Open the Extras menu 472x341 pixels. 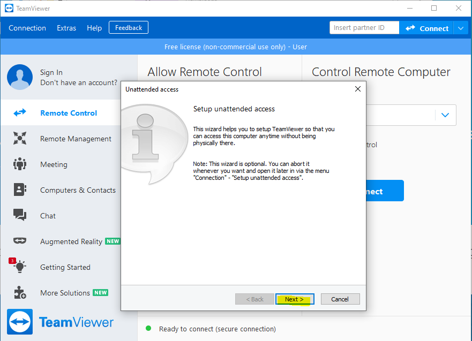coord(66,28)
